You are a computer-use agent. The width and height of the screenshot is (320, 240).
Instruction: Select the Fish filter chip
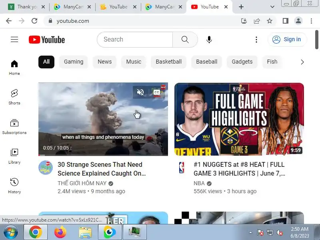pos(272,62)
